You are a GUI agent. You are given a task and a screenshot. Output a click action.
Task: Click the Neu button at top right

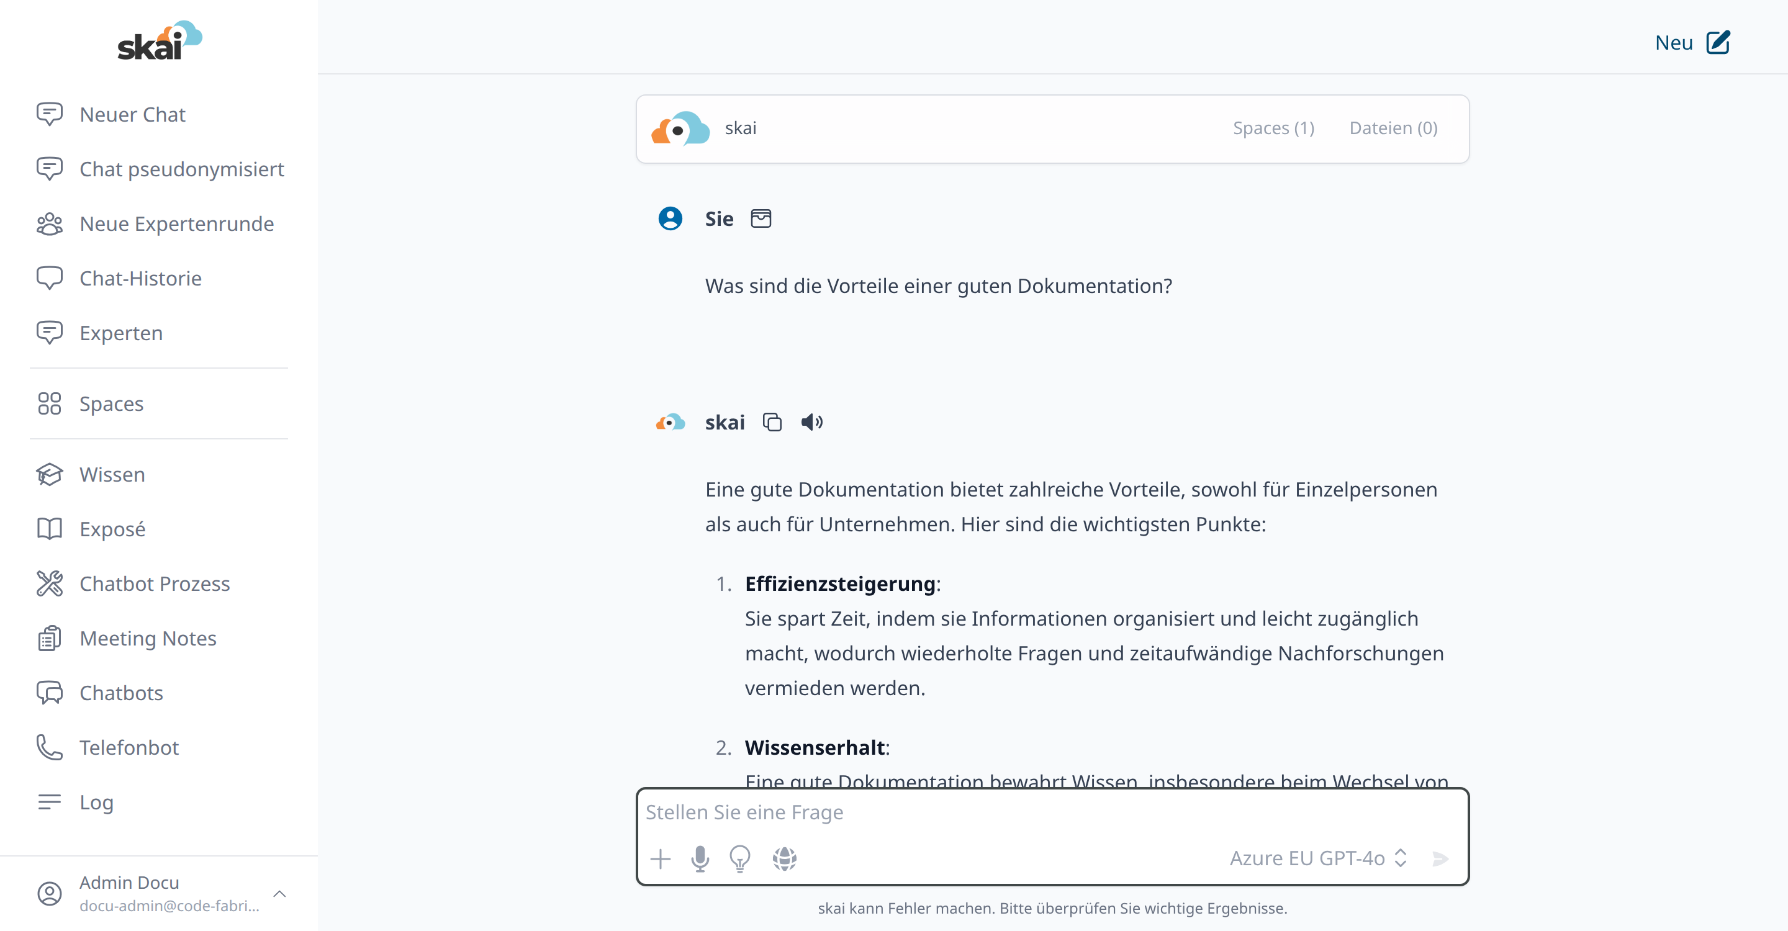[x=1692, y=42]
